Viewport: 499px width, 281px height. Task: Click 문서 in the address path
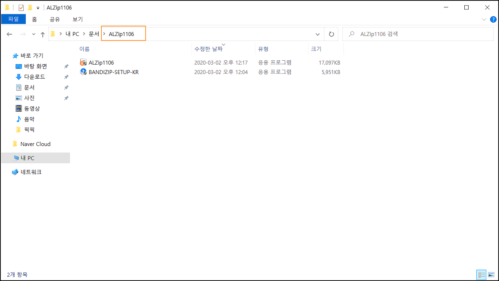[94, 34]
